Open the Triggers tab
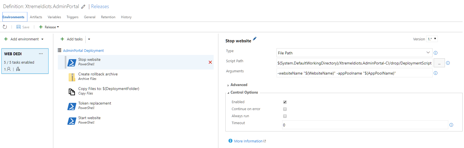464x148 pixels. [72, 17]
